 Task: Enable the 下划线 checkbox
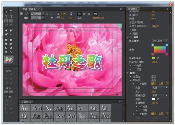[x=152, y=30]
